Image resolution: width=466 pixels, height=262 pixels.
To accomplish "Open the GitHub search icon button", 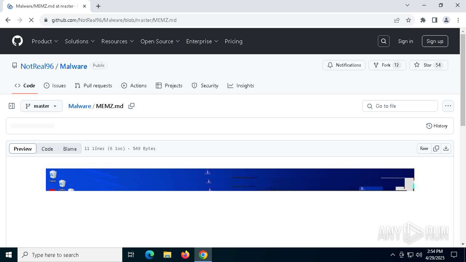I will [x=384, y=41].
